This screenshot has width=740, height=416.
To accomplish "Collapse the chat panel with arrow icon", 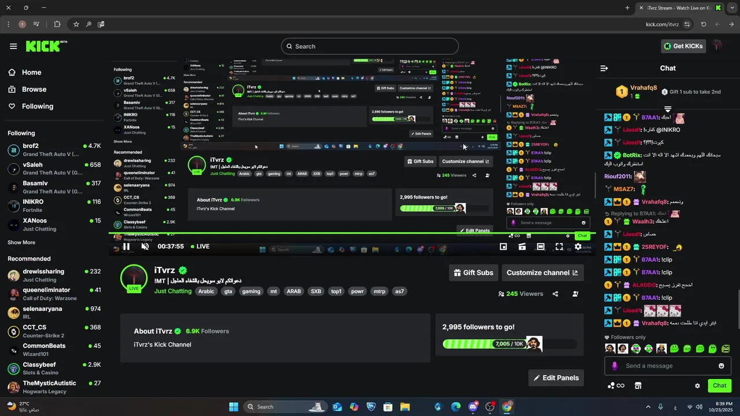I will (x=604, y=68).
